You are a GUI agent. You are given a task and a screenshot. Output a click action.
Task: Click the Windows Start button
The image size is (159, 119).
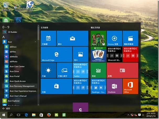[4, 115]
